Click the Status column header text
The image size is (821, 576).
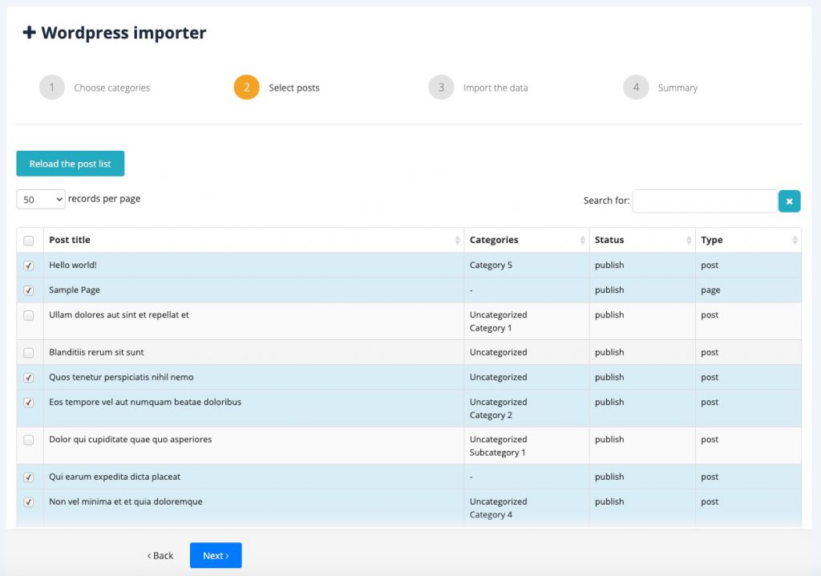pos(609,240)
